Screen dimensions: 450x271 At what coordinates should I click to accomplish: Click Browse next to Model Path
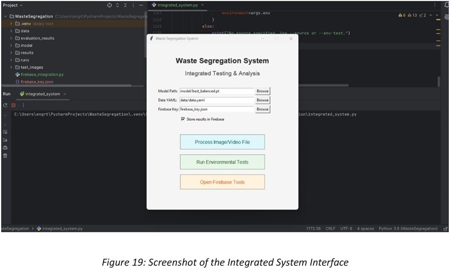pos(262,91)
